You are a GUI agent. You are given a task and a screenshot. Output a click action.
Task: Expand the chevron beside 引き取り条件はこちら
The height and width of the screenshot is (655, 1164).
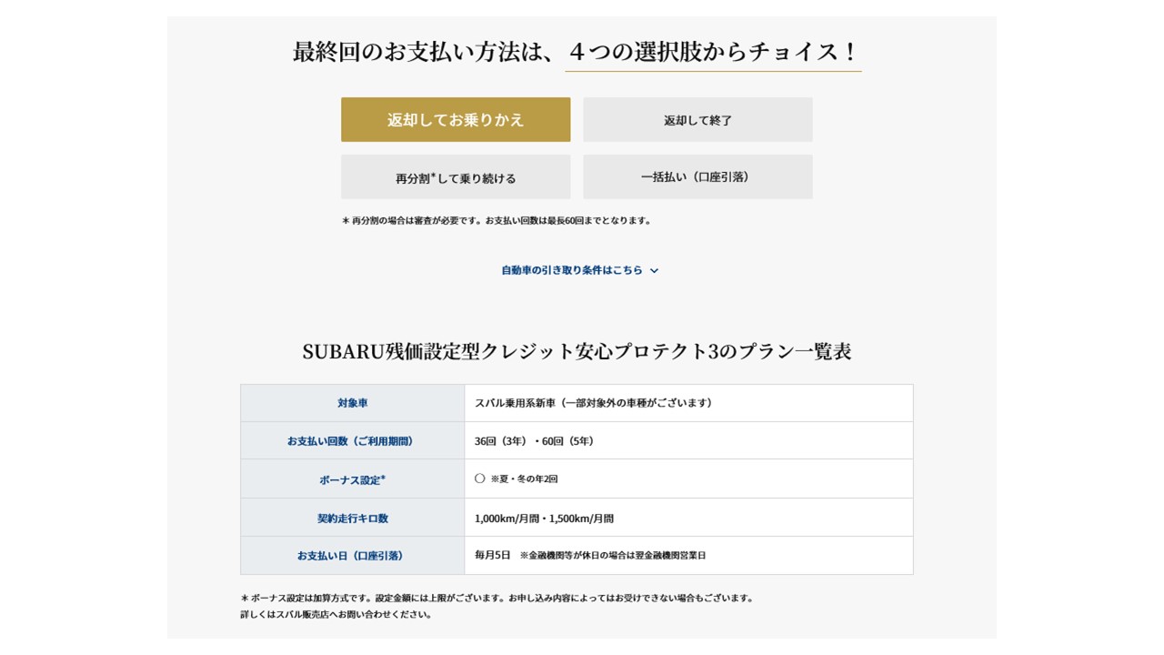click(x=655, y=271)
